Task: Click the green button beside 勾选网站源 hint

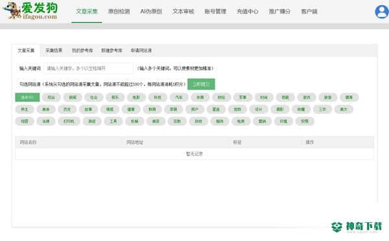Action: point(201,84)
